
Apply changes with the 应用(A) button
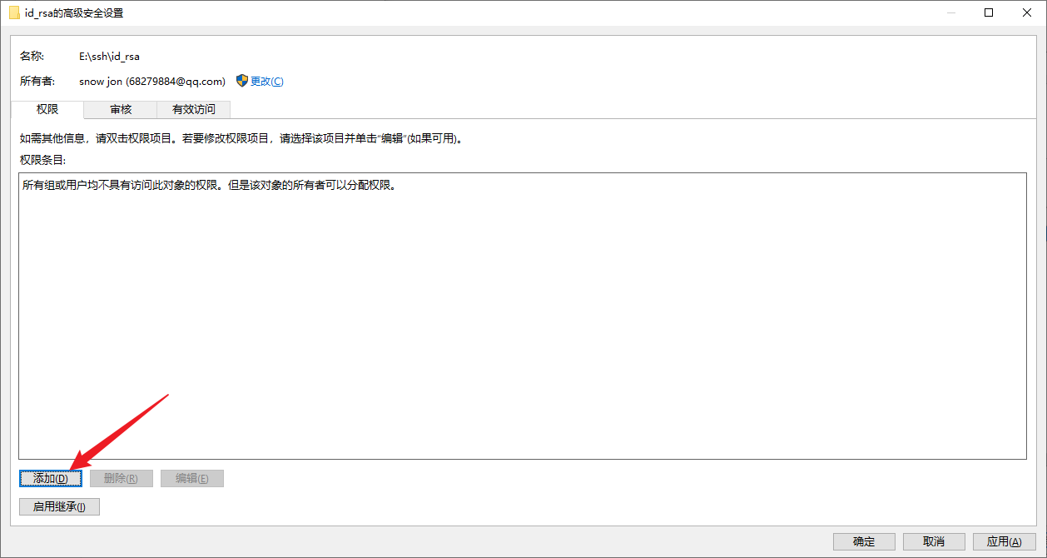(x=1004, y=541)
